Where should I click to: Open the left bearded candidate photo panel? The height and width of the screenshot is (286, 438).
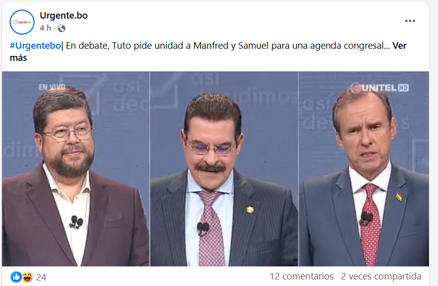click(76, 169)
